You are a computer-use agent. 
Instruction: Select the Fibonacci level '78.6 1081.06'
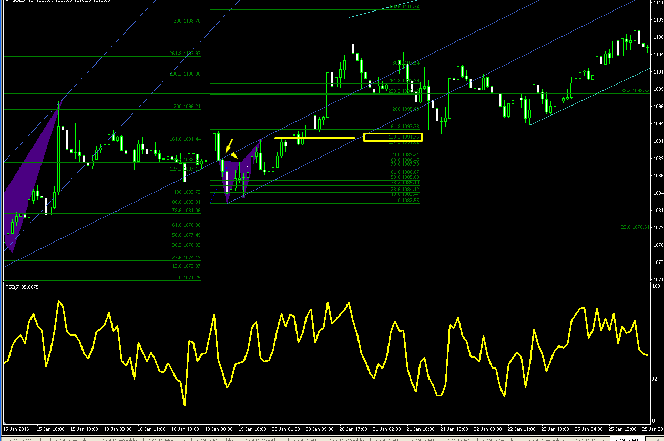click(x=186, y=211)
